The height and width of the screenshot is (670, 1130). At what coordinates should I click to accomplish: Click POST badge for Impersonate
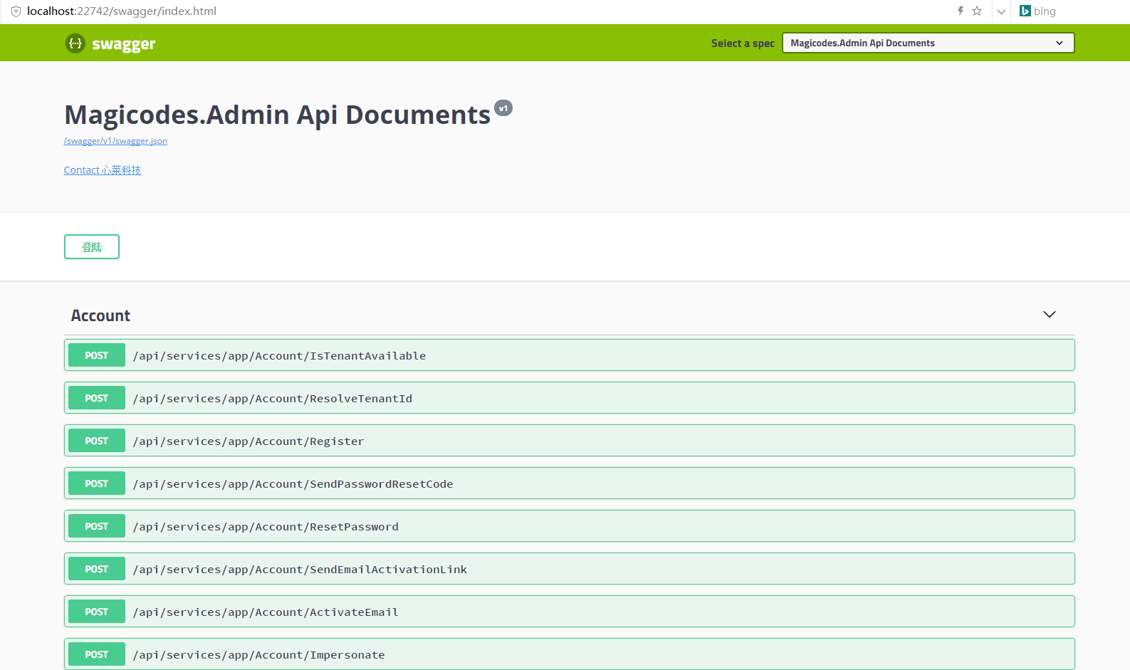97,654
